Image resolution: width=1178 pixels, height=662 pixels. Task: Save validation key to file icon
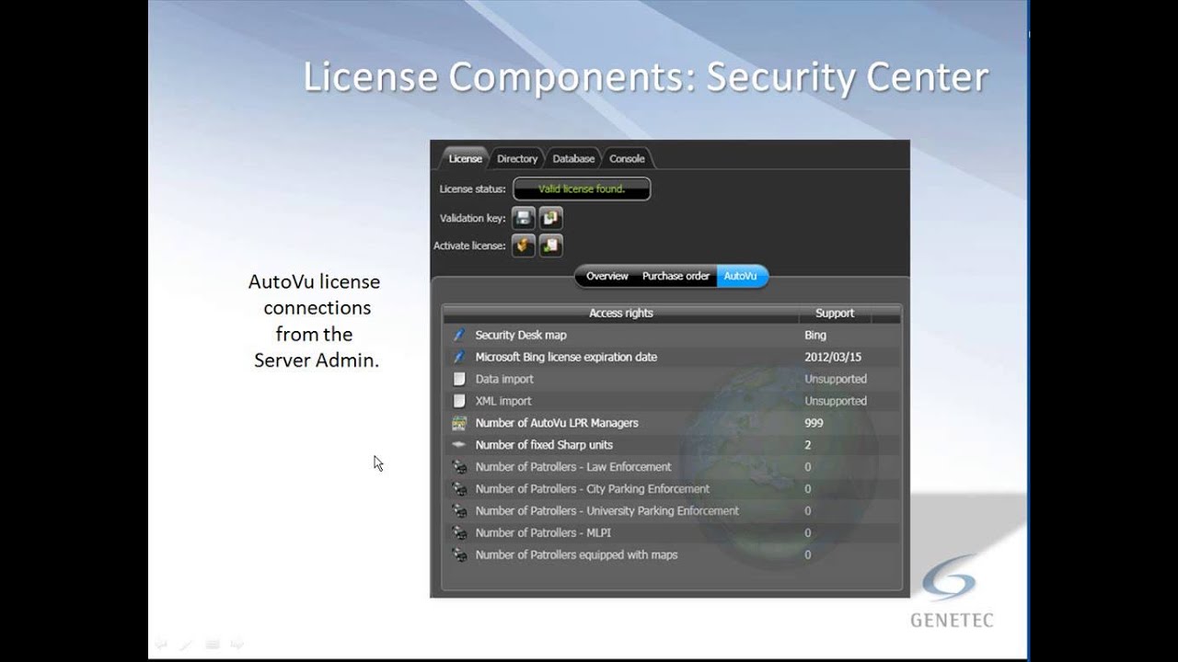click(524, 218)
